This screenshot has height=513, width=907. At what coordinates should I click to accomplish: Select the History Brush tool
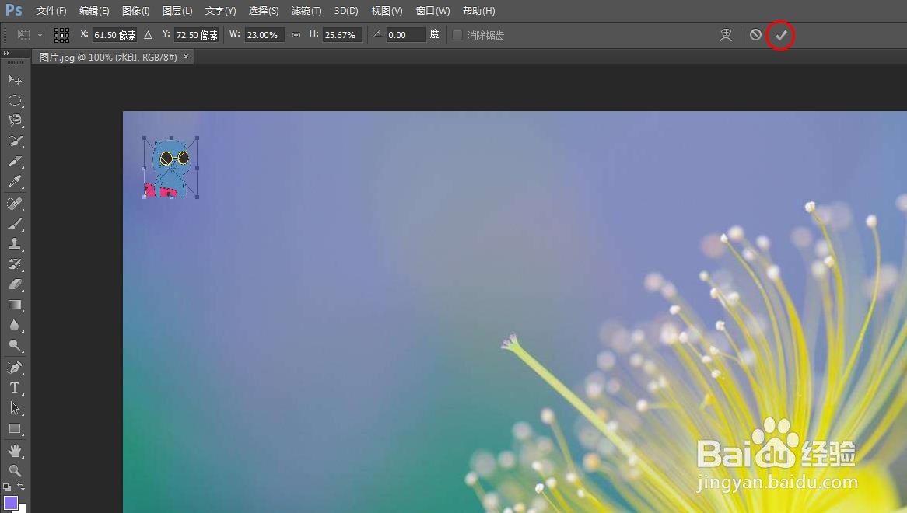coord(15,264)
